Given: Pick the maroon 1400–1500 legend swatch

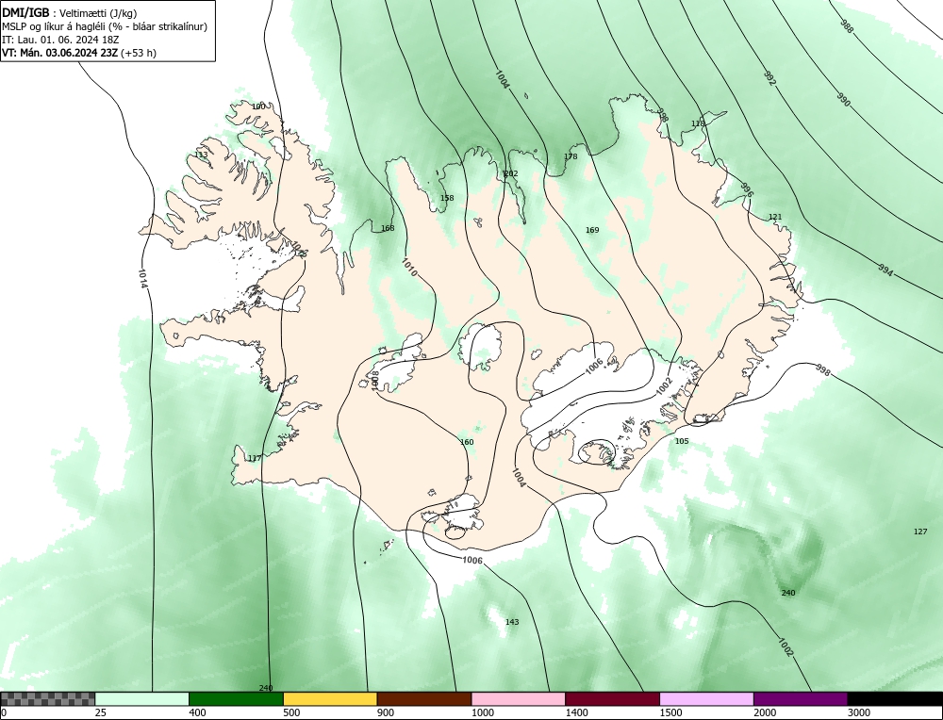Looking at the screenshot, I should (612, 699).
